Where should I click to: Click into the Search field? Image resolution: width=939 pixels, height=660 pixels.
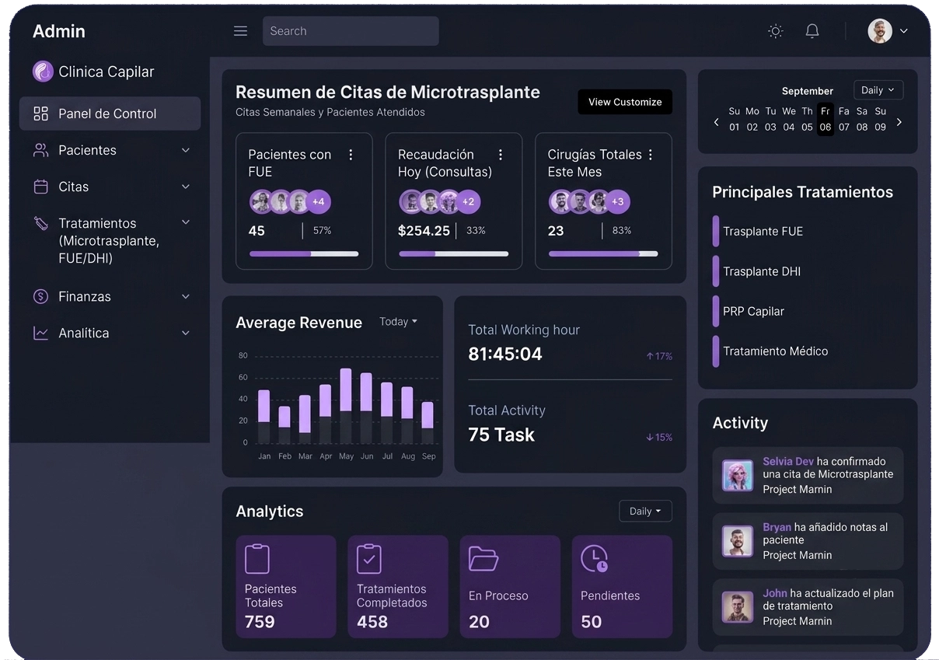click(x=351, y=31)
